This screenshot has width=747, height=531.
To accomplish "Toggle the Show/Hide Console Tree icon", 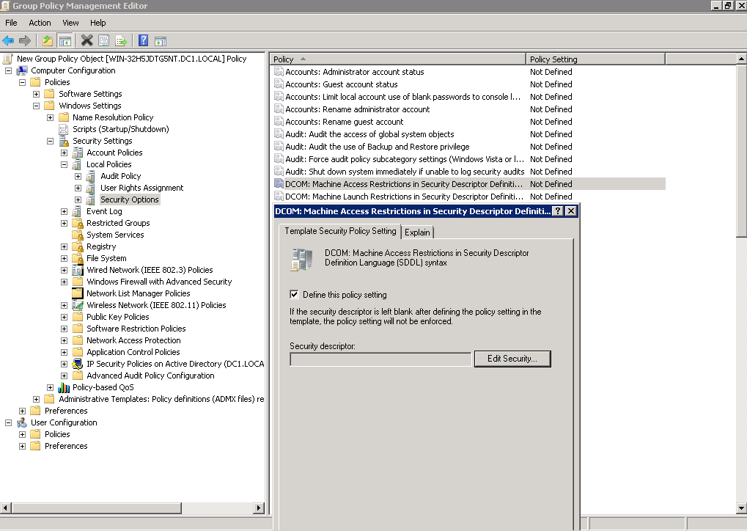I will point(65,41).
